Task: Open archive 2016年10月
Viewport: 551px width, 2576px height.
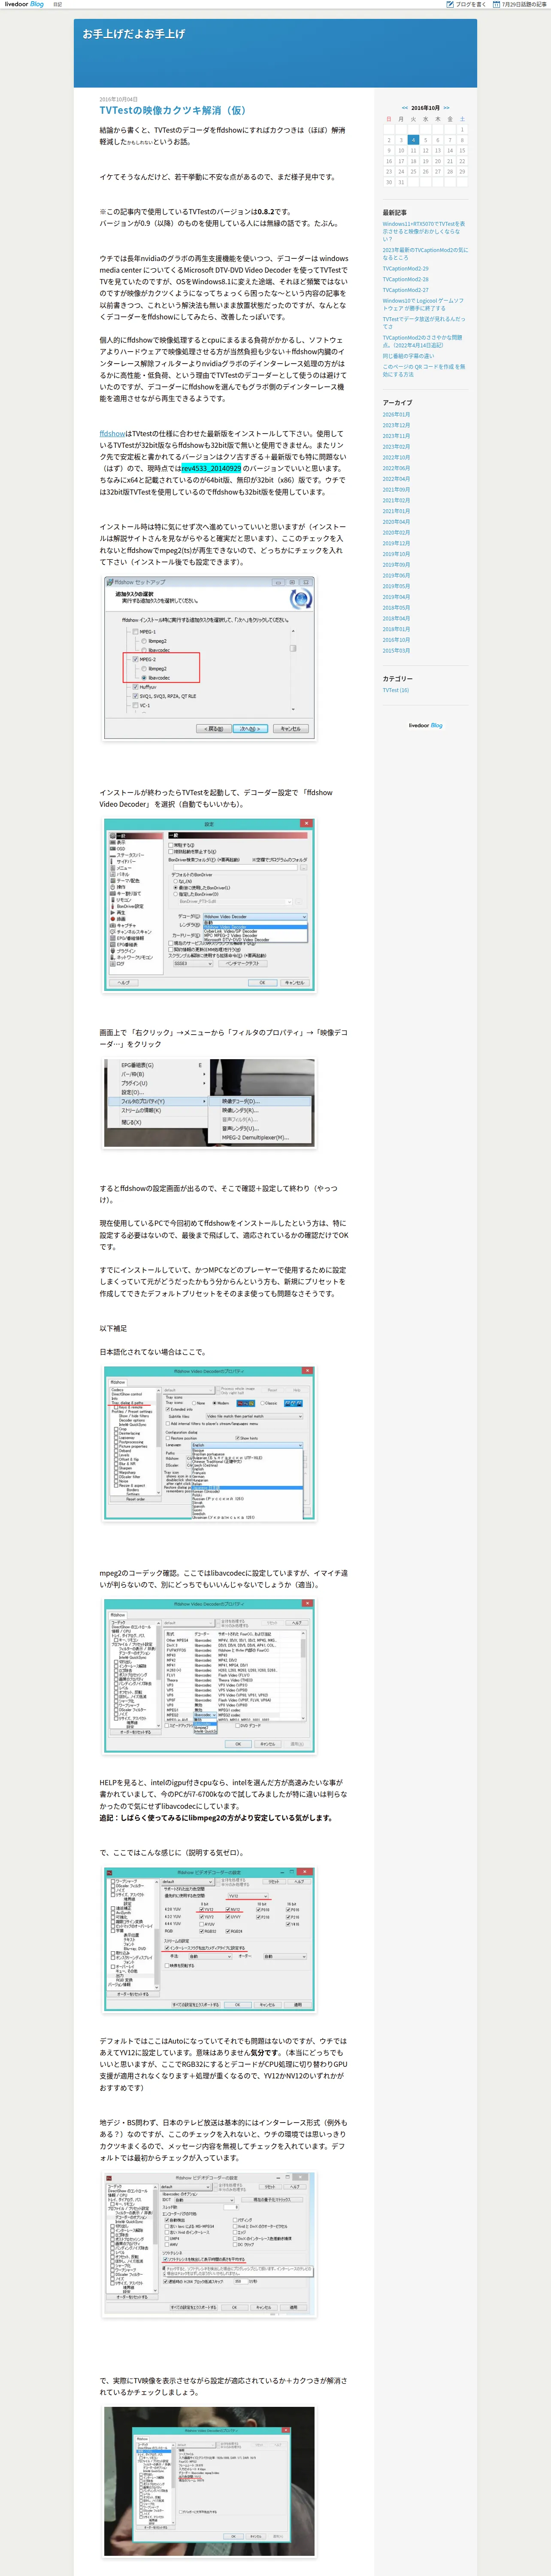Action: tap(396, 640)
